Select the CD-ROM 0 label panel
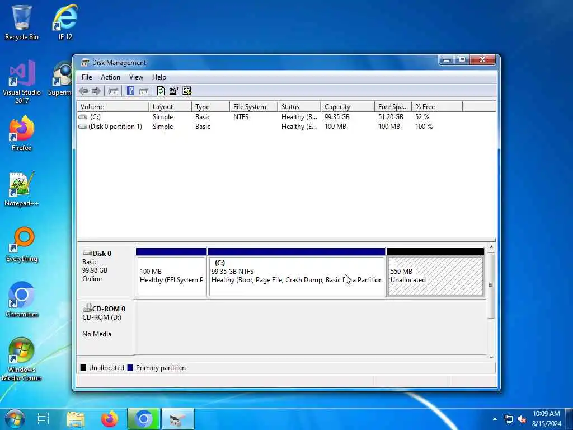The image size is (573, 430). point(106,327)
